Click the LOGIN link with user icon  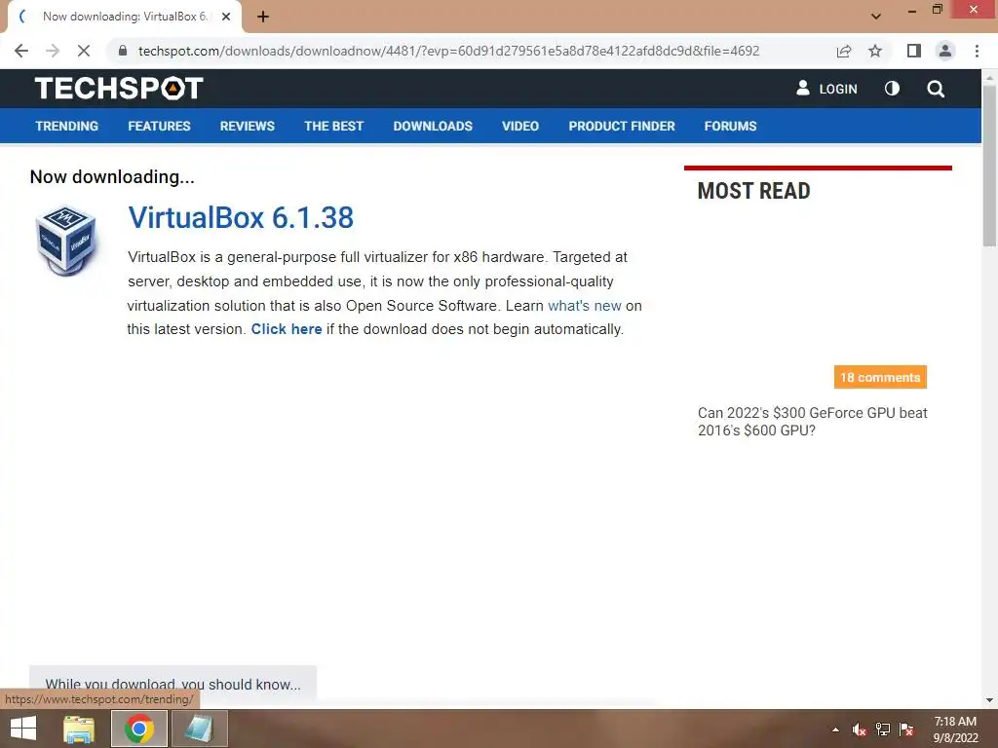[826, 89]
